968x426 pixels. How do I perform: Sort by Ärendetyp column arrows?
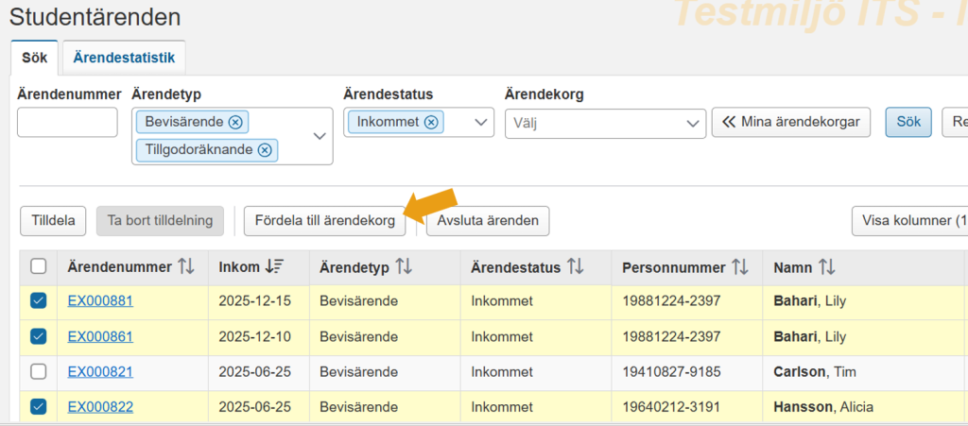(404, 267)
